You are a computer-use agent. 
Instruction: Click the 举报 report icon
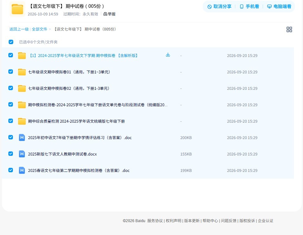pos(105,14)
